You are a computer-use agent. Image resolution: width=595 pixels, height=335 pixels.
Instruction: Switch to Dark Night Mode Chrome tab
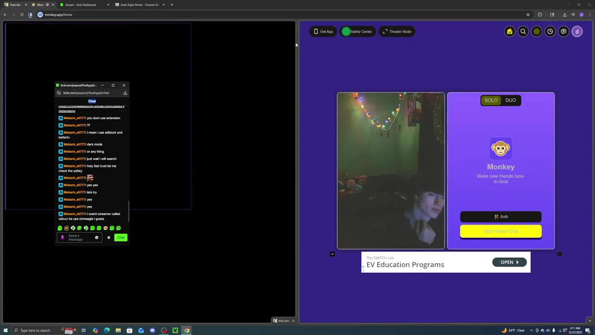click(x=139, y=5)
